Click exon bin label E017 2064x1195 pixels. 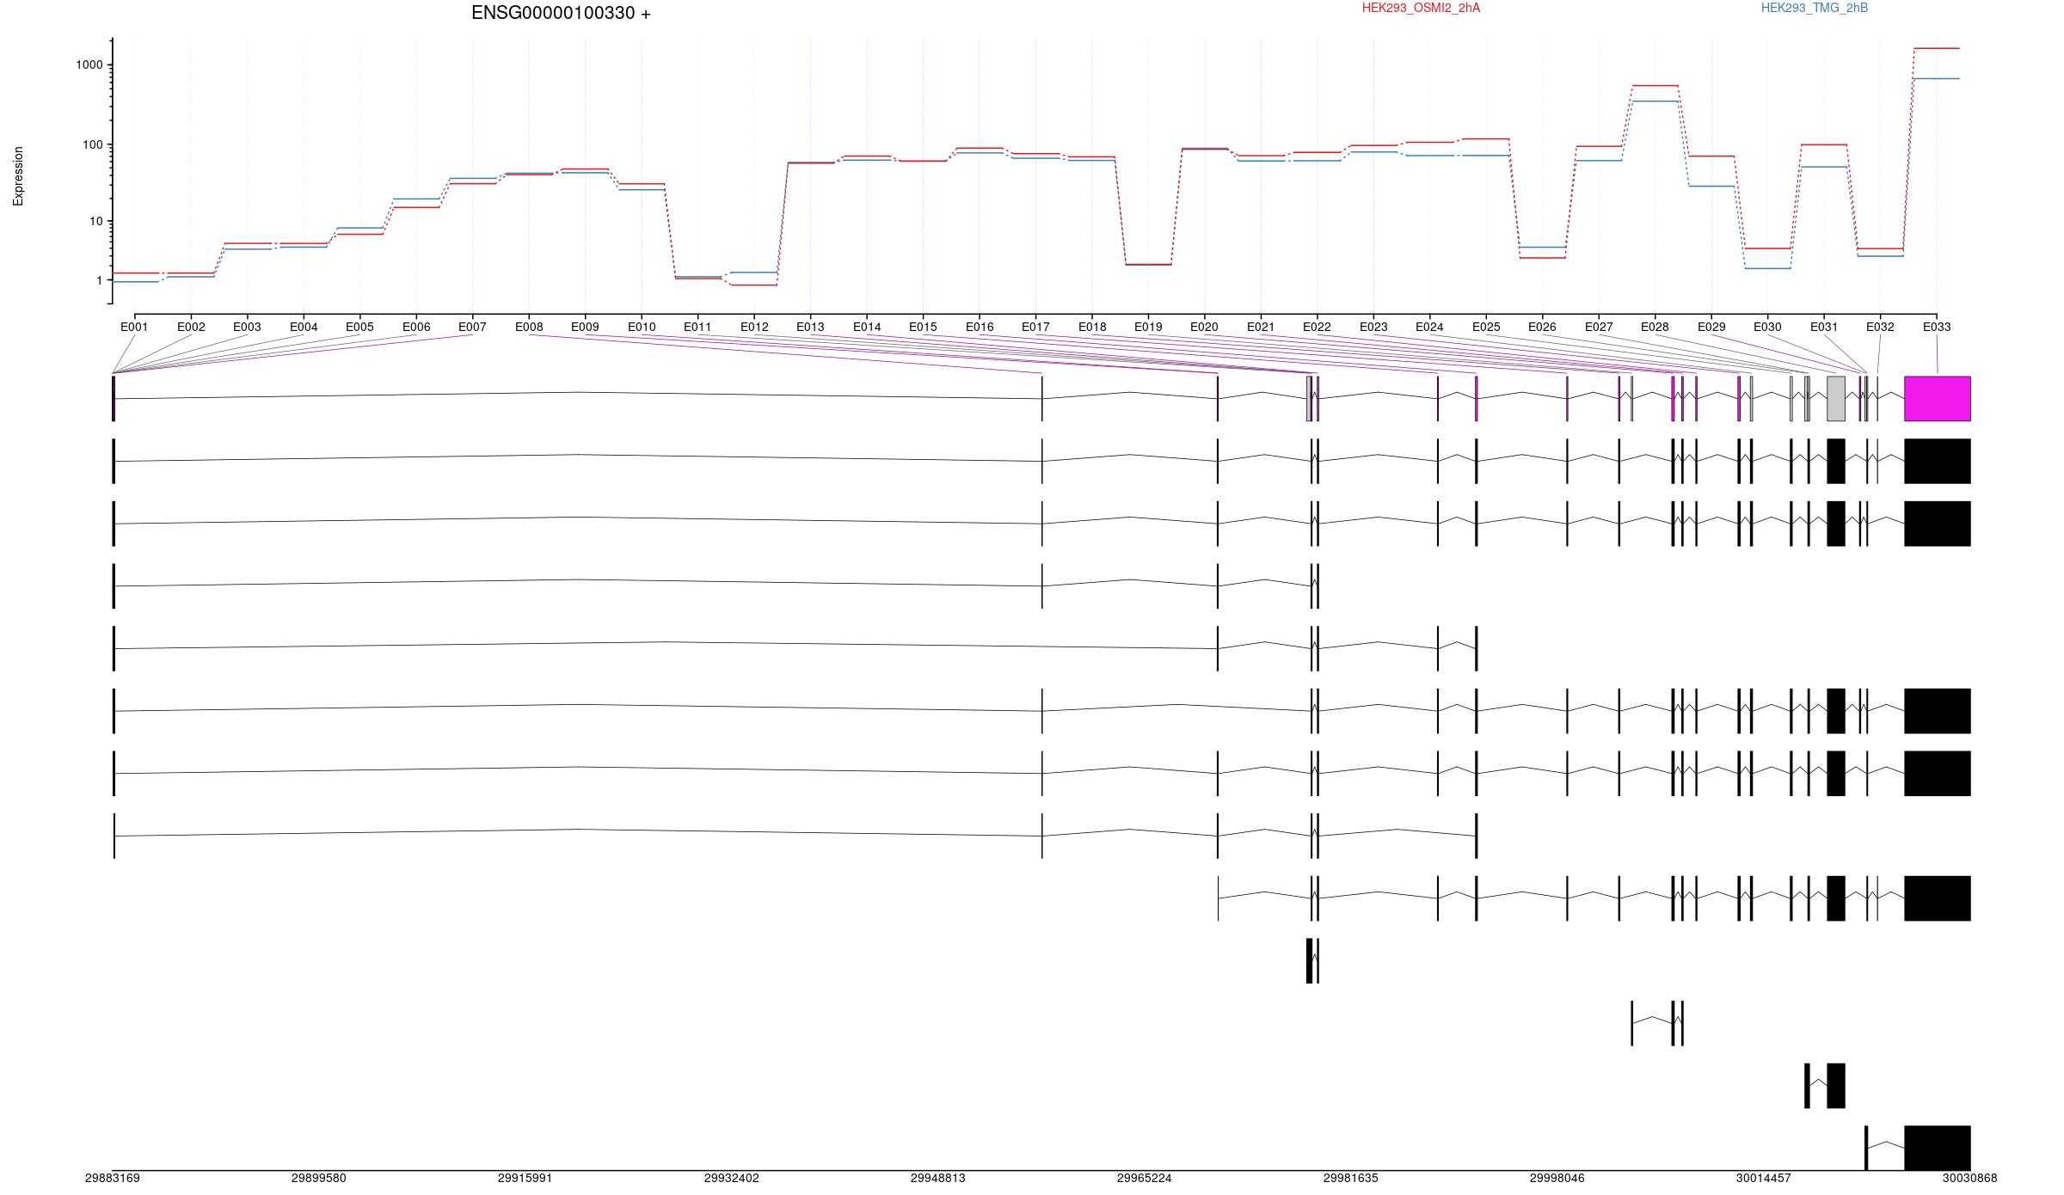click(x=1035, y=327)
